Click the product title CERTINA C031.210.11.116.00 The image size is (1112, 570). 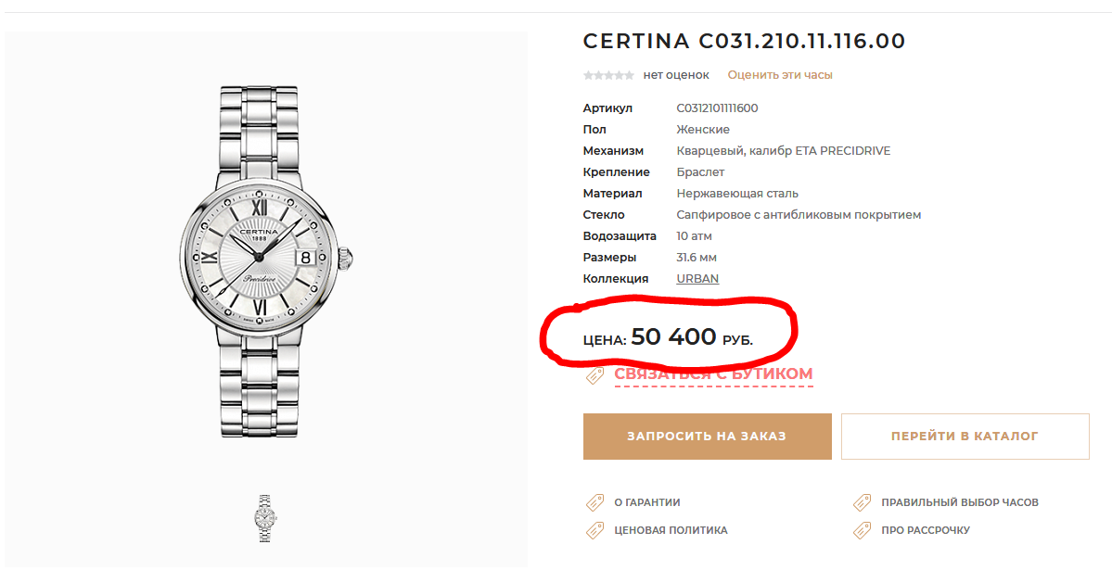(x=744, y=42)
